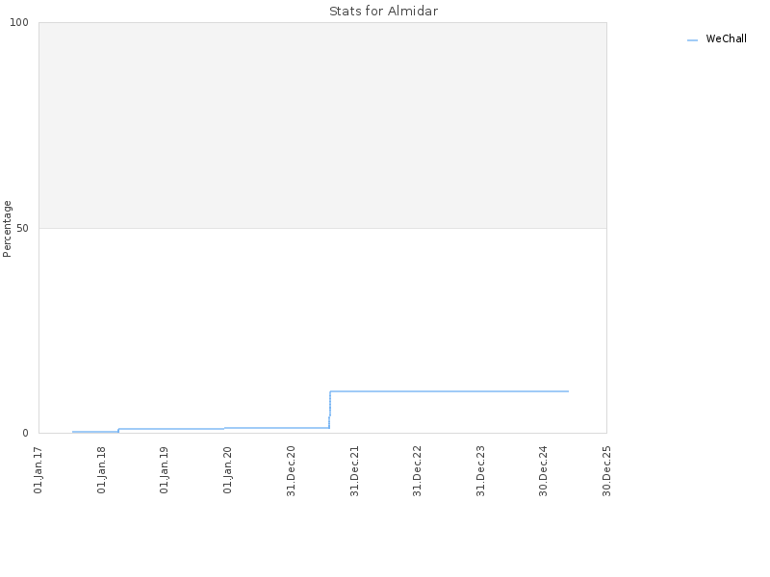Click the WeChall legend label
Screen dimensions: 770x577
tap(726, 38)
